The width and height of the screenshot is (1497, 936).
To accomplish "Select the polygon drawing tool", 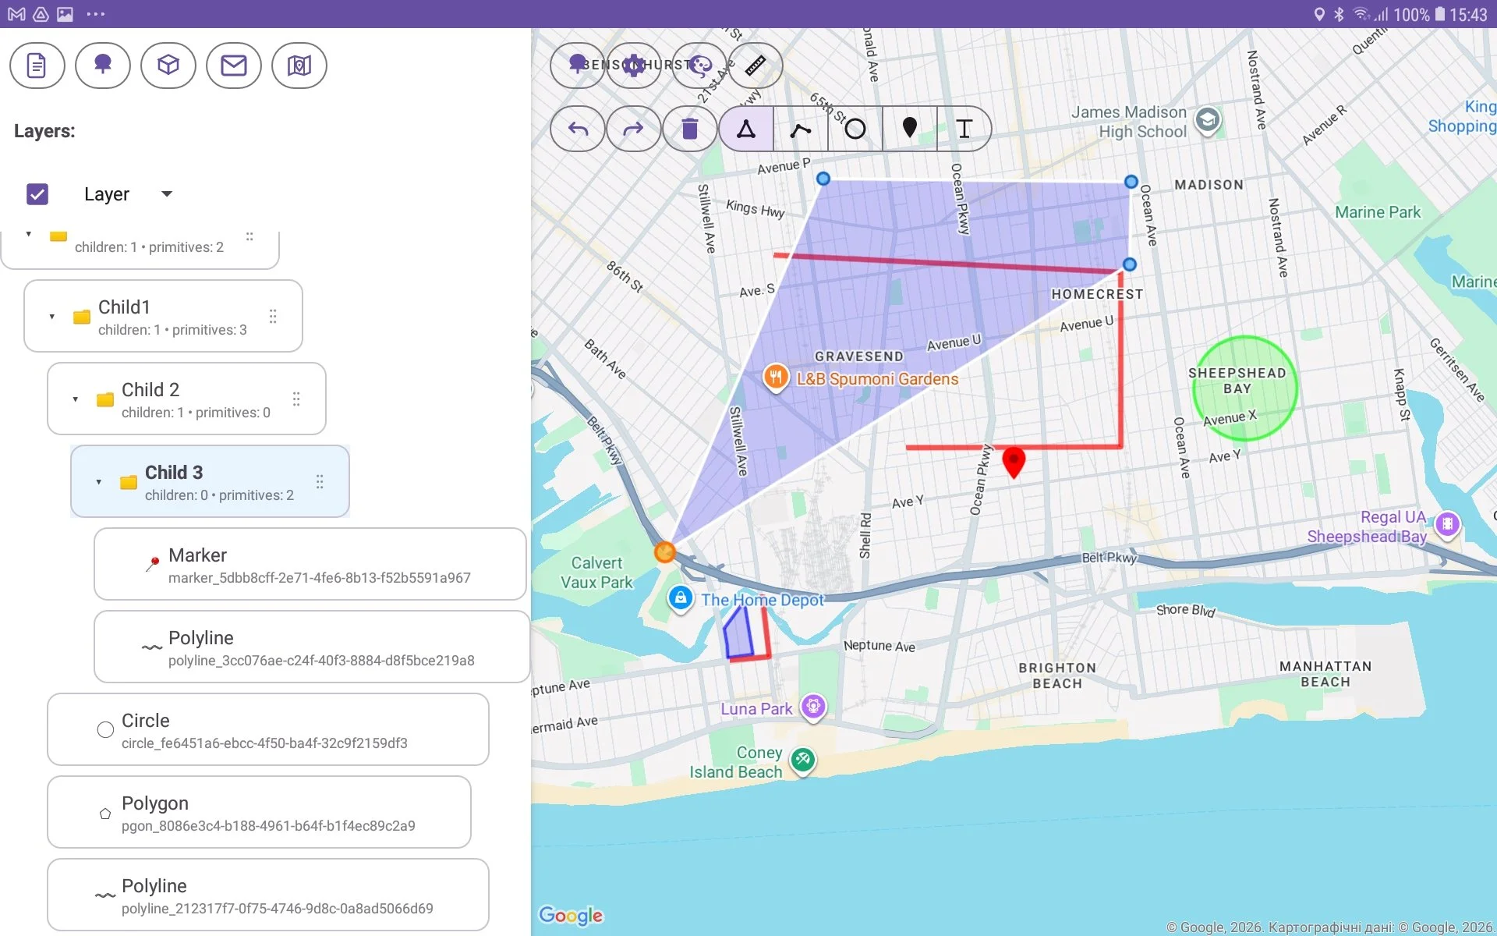I will click(x=746, y=129).
